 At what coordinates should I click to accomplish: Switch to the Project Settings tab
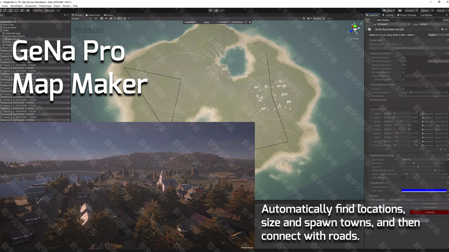tap(407, 15)
